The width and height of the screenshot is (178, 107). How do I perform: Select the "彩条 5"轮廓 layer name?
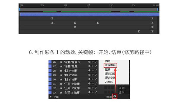coord(71,93)
